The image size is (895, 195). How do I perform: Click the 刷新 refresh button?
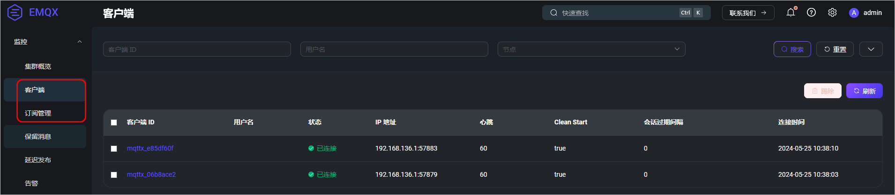pyautogui.click(x=864, y=91)
